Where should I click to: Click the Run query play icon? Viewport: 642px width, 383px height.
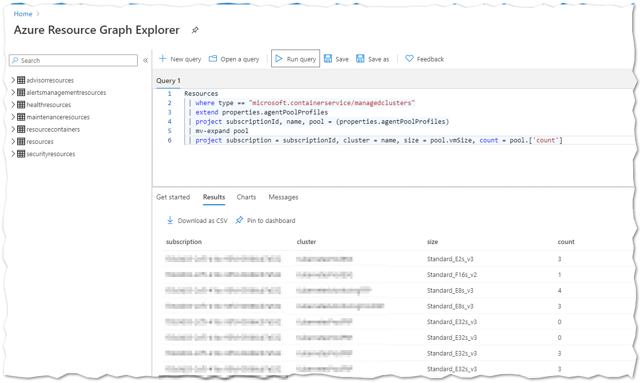coord(279,58)
